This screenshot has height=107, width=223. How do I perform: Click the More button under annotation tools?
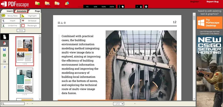pos(21,30)
